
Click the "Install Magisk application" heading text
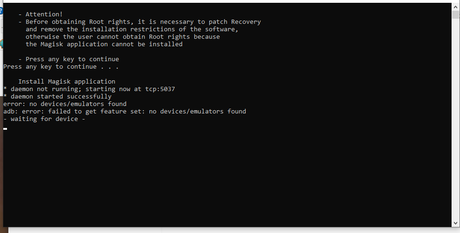67,81
